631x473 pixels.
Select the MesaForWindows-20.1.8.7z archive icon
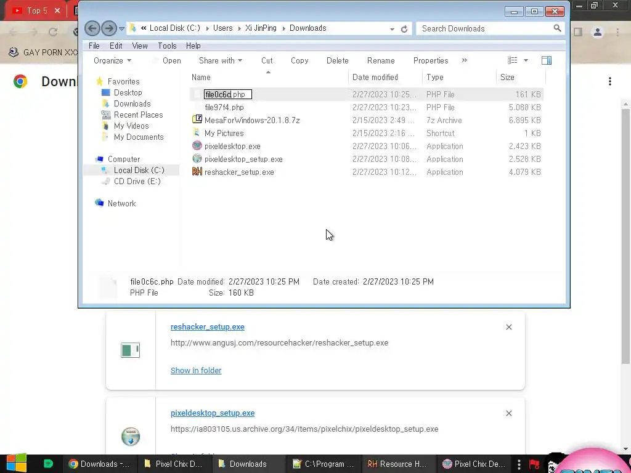coord(197,119)
